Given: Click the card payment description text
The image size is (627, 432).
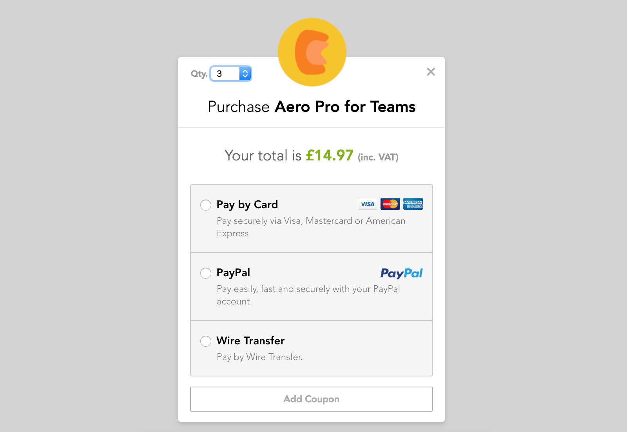Looking at the screenshot, I should pos(311,227).
